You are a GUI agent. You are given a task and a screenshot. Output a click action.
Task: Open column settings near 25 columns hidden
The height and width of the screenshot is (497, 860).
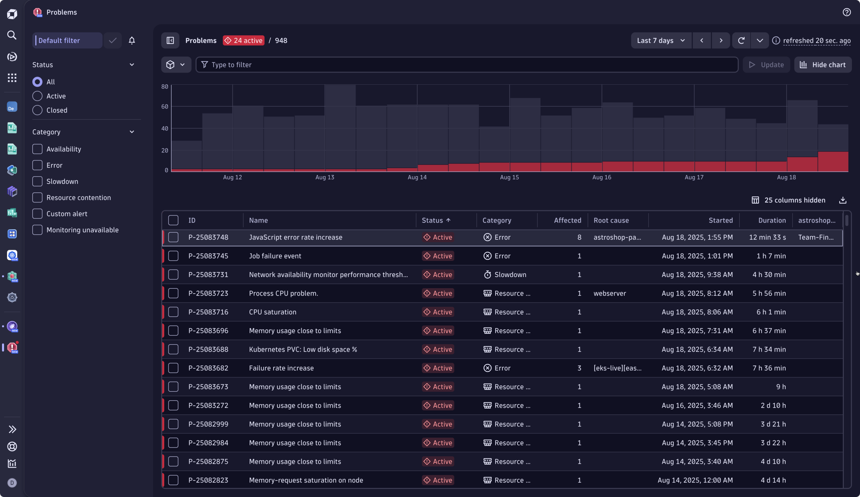756,200
